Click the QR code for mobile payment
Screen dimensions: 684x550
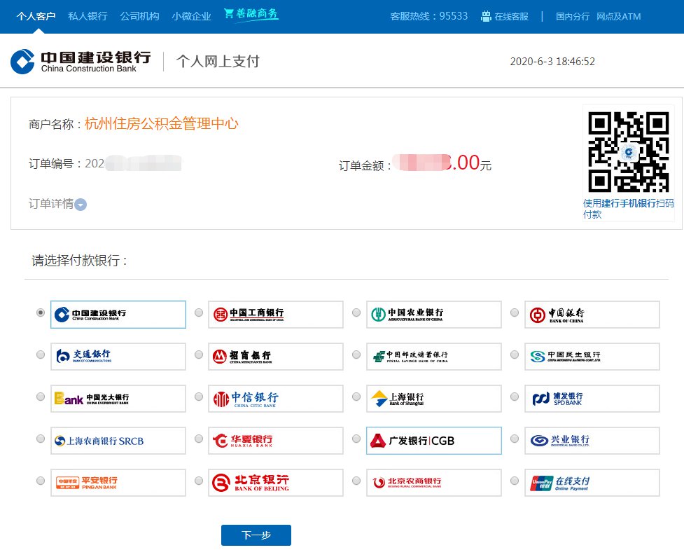coord(628,151)
